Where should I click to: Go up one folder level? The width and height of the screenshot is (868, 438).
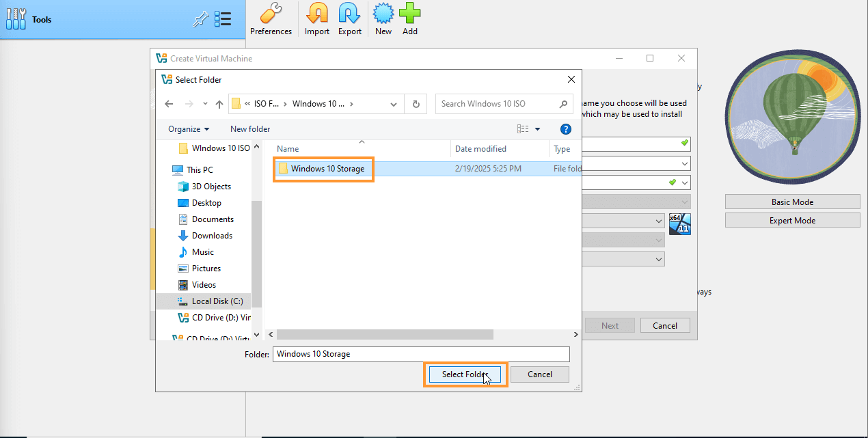coord(219,104)
